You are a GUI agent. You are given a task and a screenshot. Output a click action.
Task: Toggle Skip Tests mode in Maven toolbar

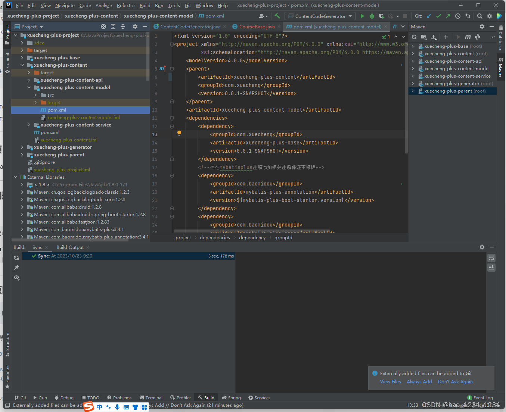(478, 37)
